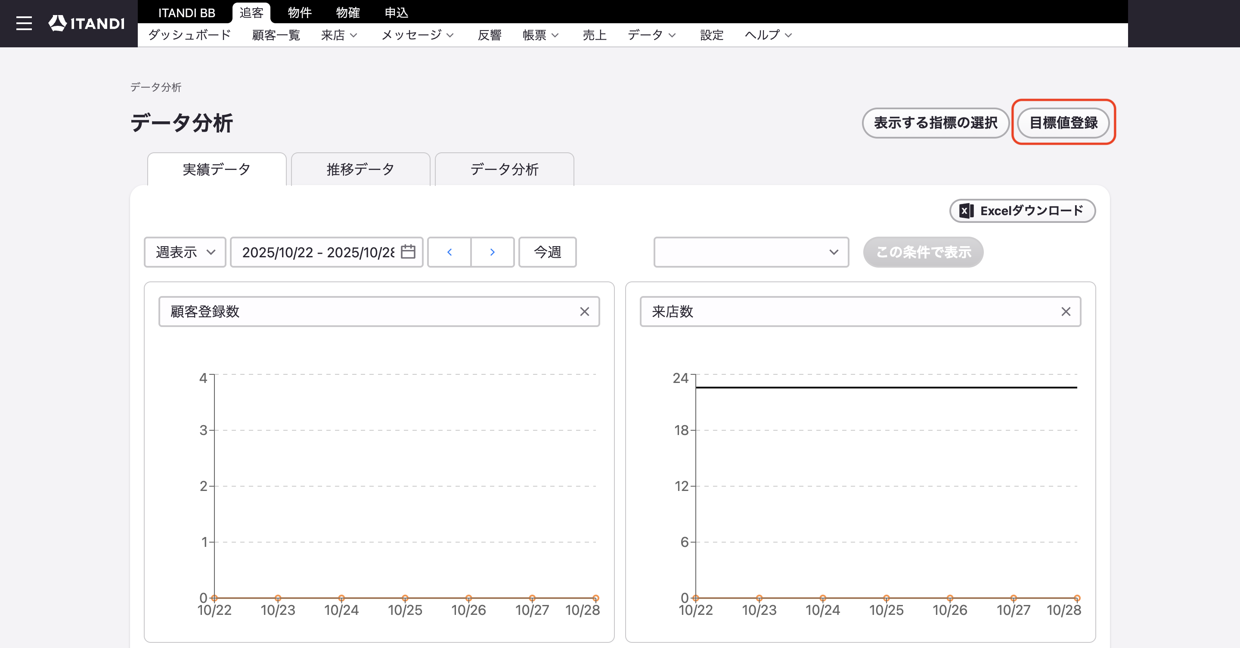1240x648 pixels.
Task: Open the calendar icon in date range field
Action: tap(408, 252)
